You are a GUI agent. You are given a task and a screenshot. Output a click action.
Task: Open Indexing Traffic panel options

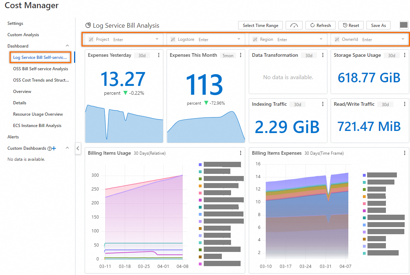pos(323,104)
